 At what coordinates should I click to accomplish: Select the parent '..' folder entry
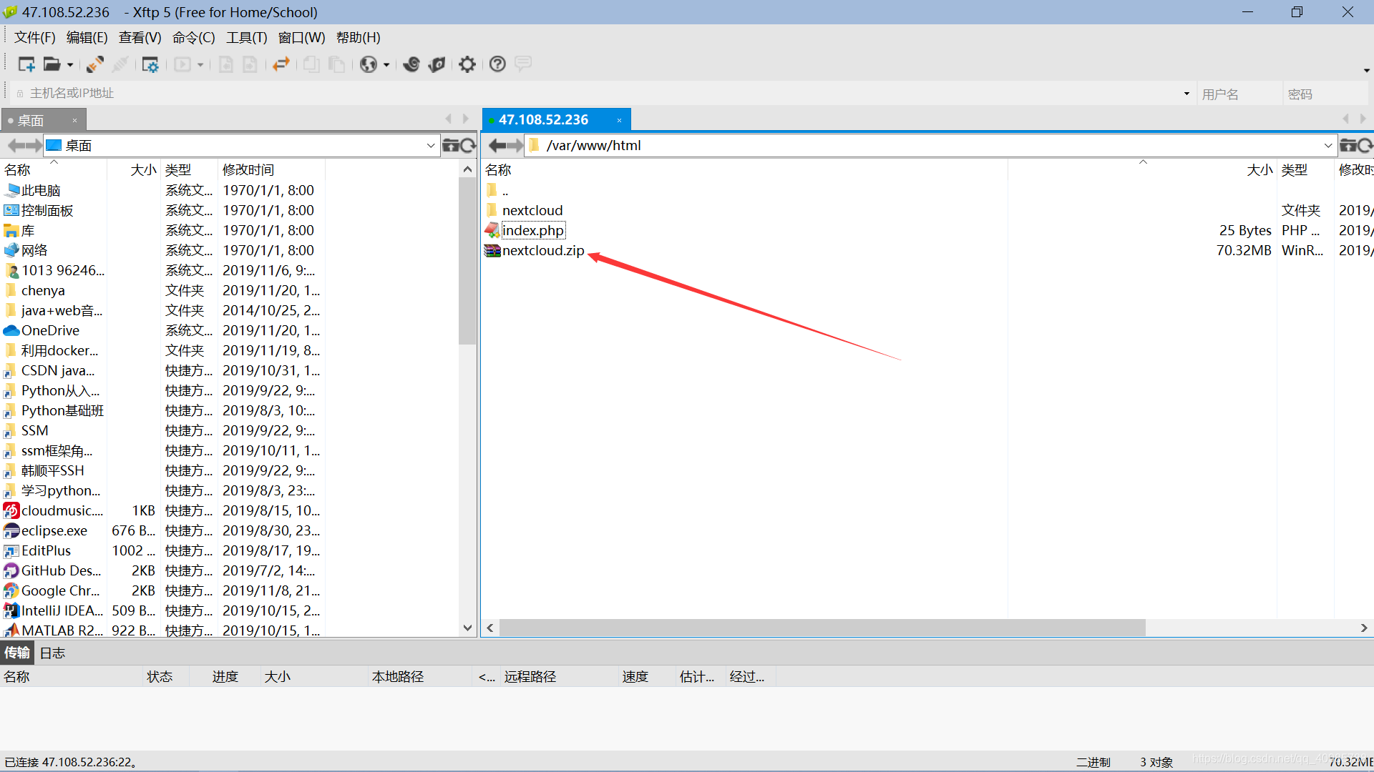coord(505,191)
